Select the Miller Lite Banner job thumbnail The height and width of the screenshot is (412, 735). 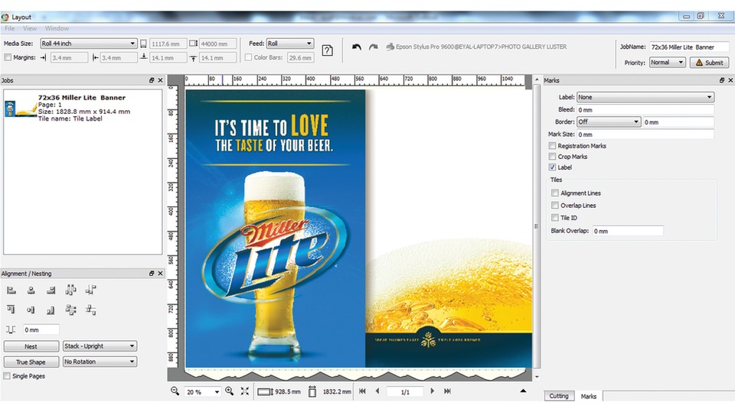(x=21, y=109)
